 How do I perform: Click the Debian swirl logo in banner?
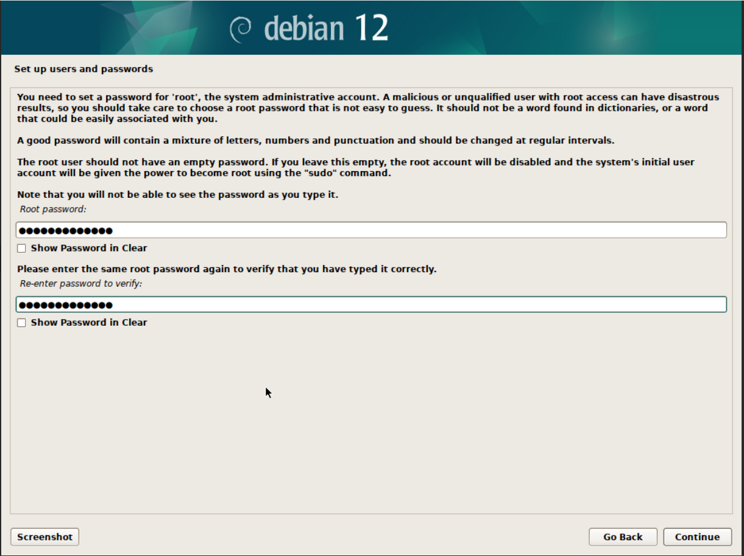[241, 29]
